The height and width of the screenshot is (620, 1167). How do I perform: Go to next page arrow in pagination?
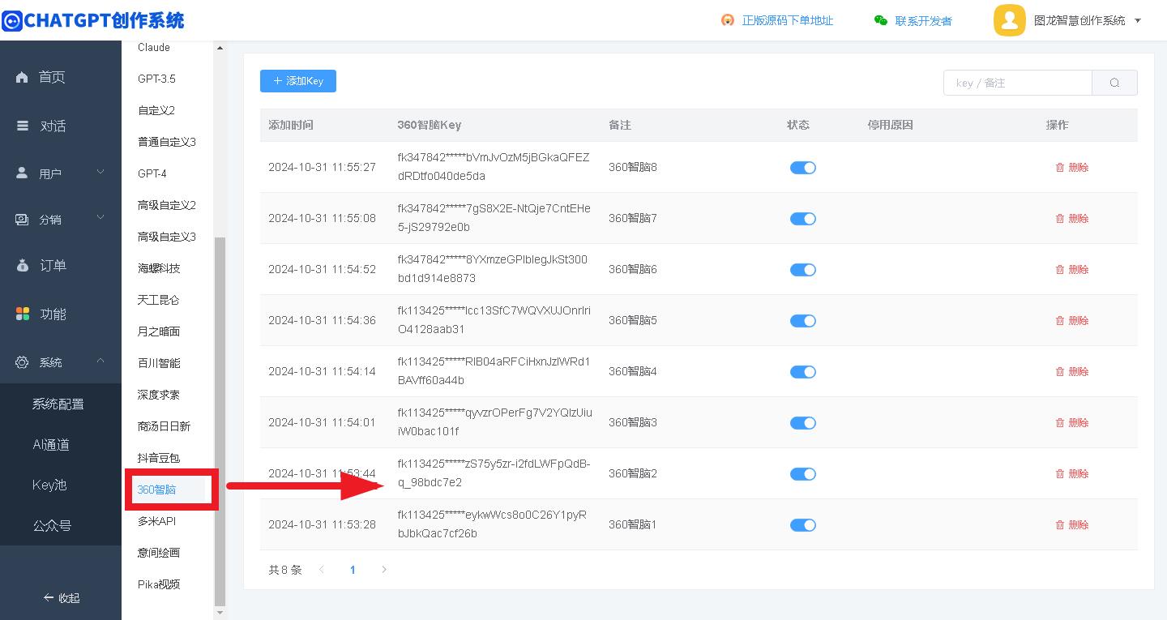tap(384, 570)
